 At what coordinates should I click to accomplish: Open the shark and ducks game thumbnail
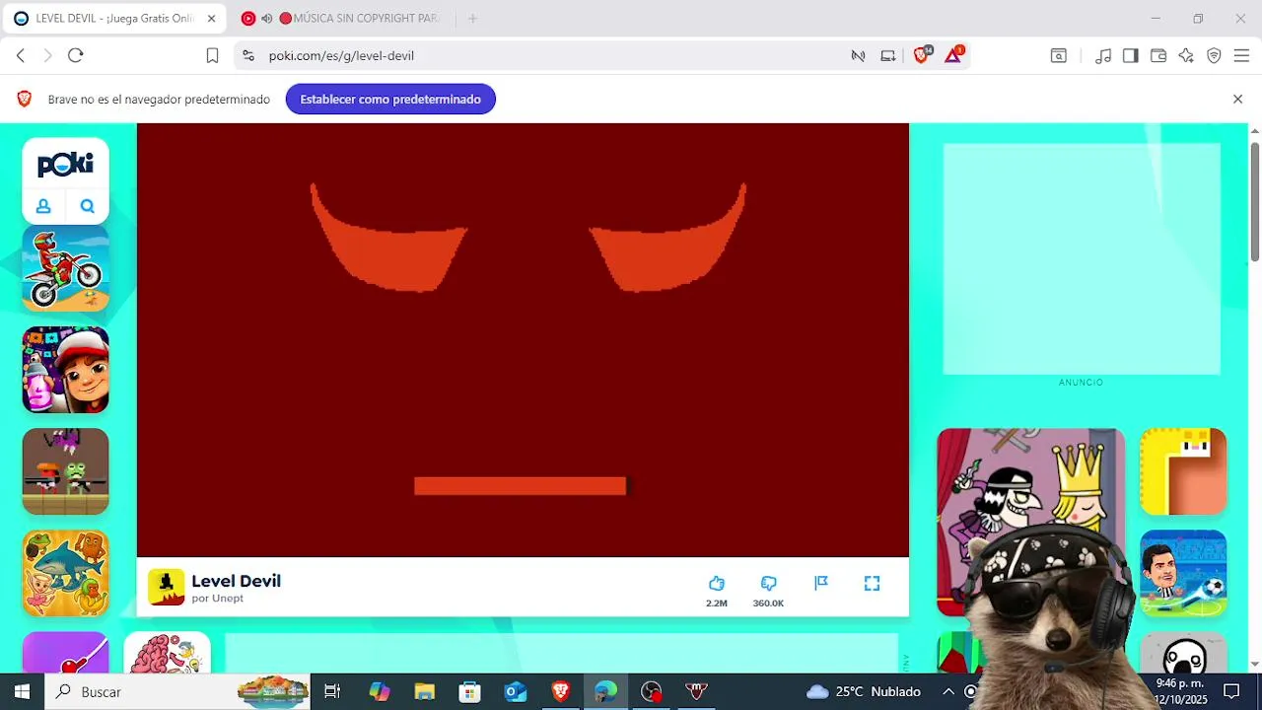coord(65,573)
